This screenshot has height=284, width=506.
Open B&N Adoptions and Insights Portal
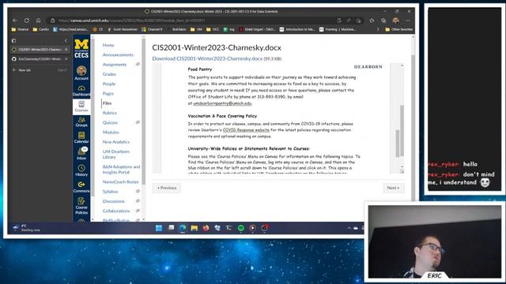121,170
